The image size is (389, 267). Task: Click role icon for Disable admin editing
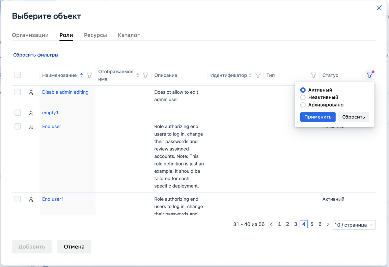point(31,92)
